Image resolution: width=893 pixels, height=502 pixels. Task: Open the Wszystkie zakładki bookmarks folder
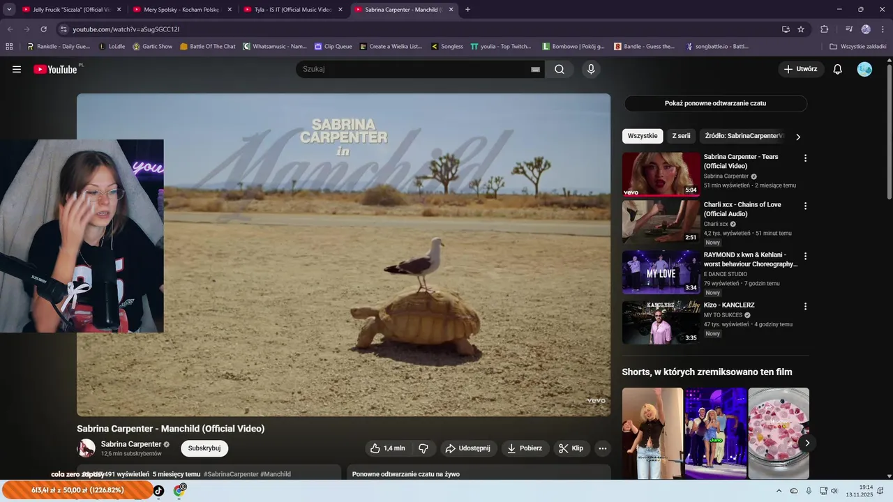pos(858,47)
